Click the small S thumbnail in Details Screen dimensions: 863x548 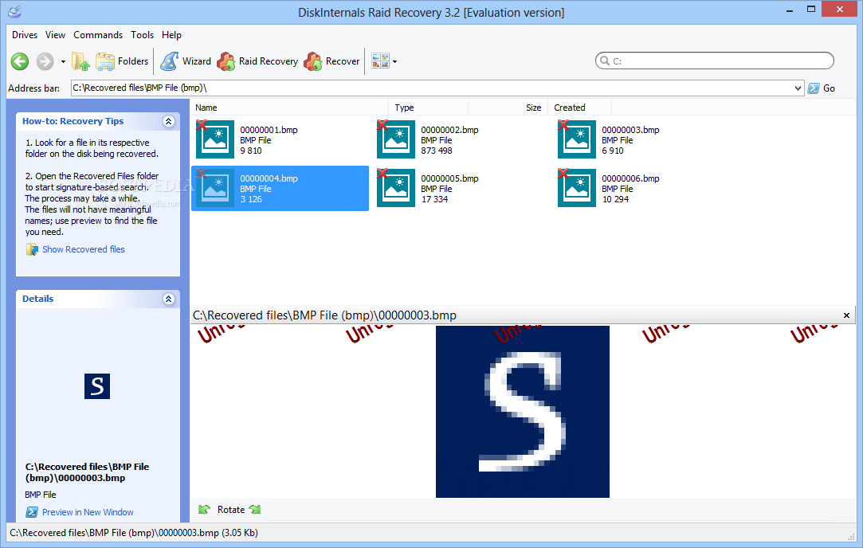click(97, 386)
